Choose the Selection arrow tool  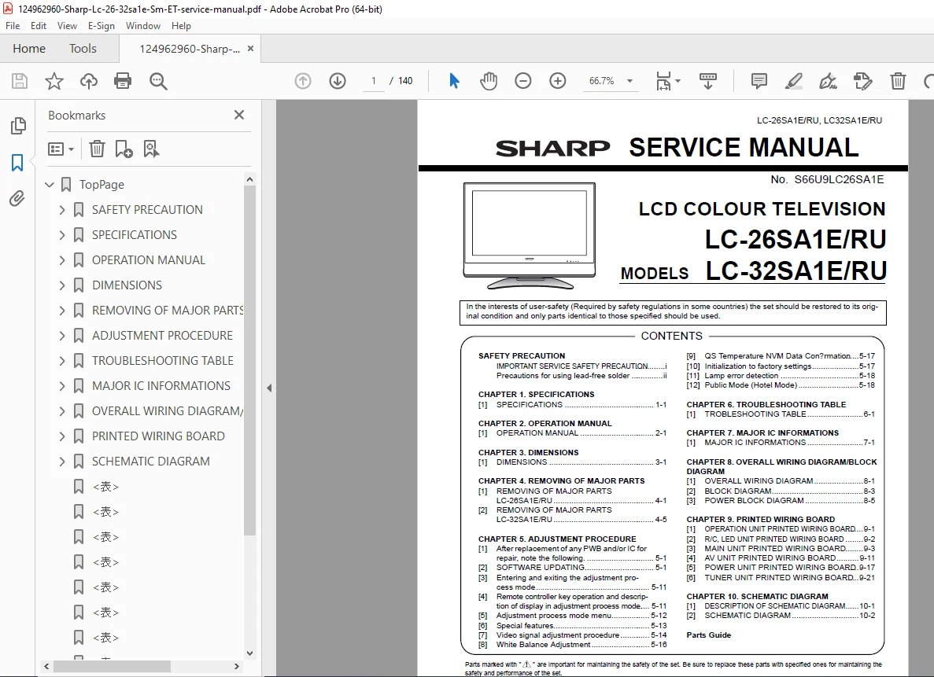pyautogui.click(x=454, y=81)
